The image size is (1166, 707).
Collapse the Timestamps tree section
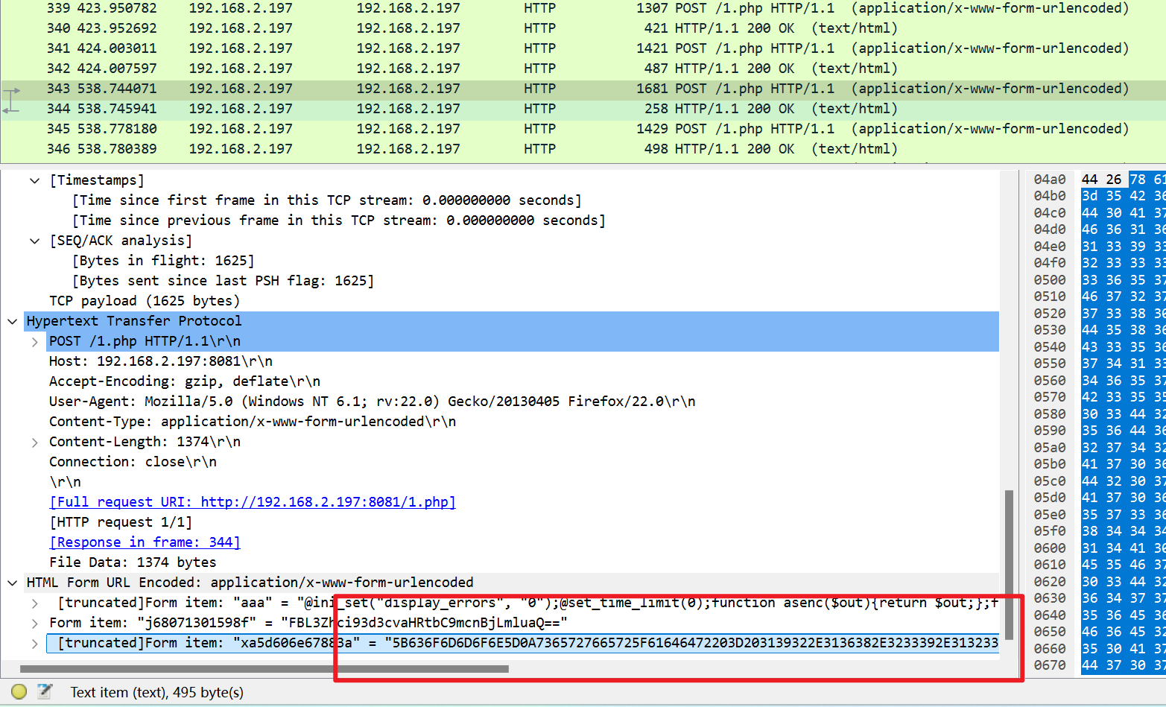point(35,180)
